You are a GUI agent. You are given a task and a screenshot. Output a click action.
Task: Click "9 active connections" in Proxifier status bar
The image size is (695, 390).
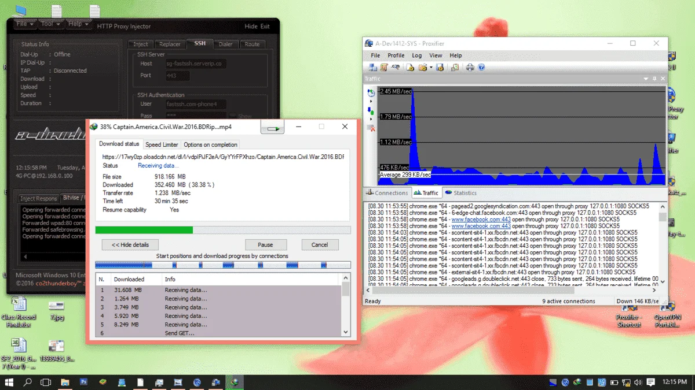coord(568,301)
